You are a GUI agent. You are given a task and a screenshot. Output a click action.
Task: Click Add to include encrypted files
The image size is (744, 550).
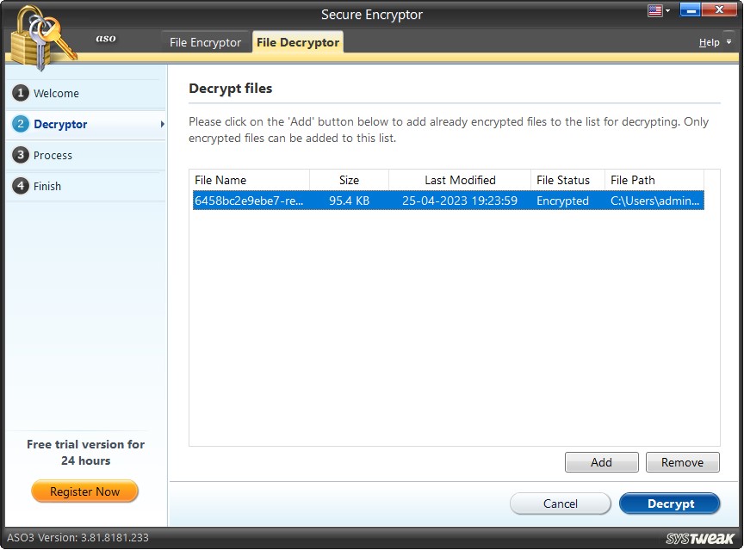(601, 462)
